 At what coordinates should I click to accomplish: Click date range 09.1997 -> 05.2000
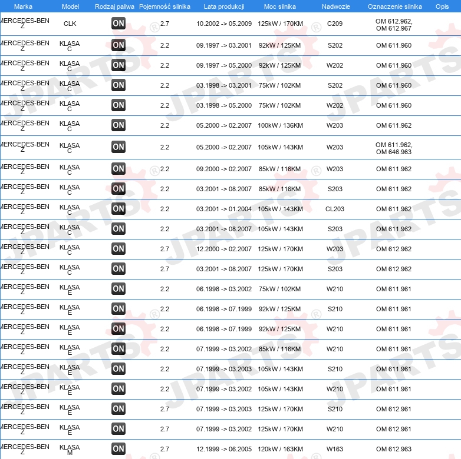[x=224, y=65]
